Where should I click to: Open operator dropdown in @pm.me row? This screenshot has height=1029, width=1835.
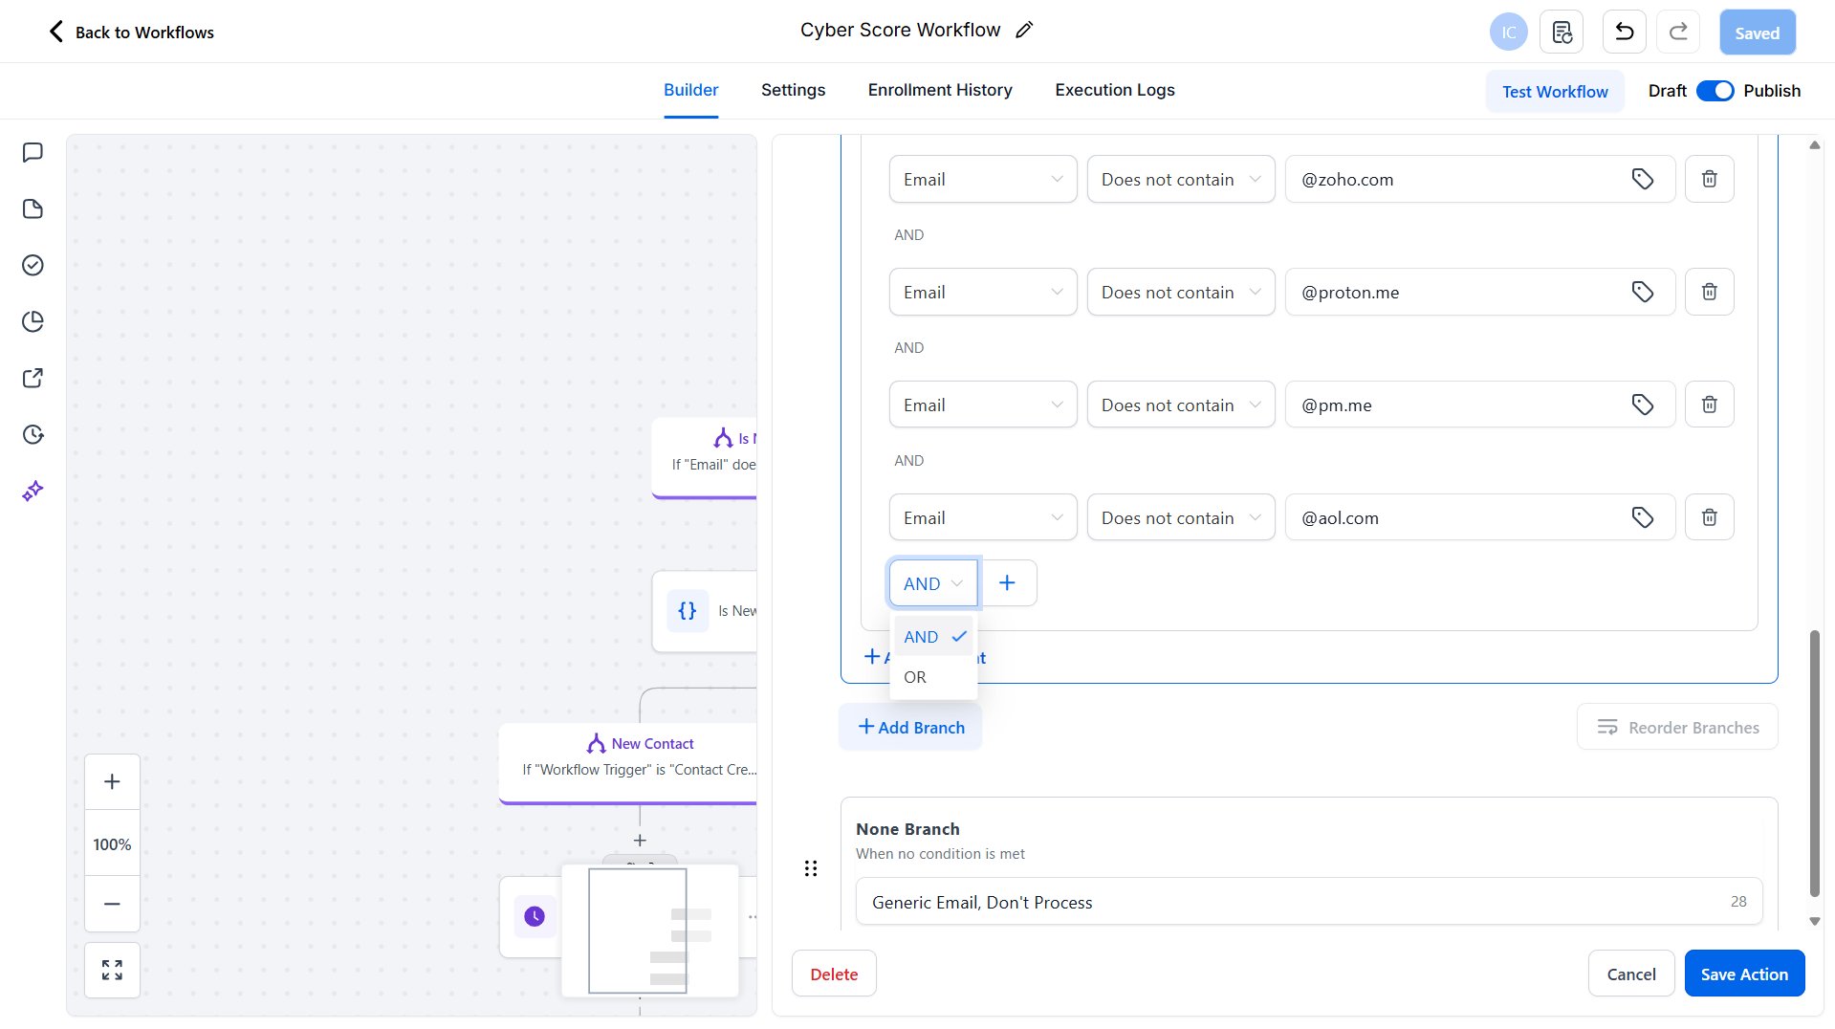pos(1181,405)
